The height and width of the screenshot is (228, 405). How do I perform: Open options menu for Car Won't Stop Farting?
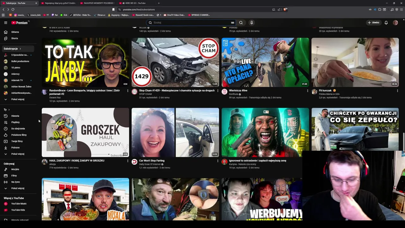point(218,161)
